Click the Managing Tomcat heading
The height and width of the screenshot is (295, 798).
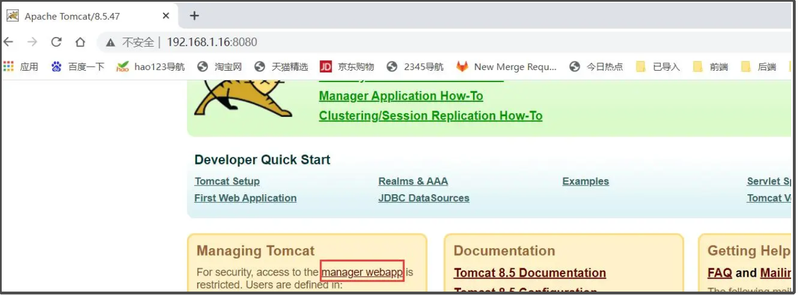pyautogui.click(x=255, y=251)
